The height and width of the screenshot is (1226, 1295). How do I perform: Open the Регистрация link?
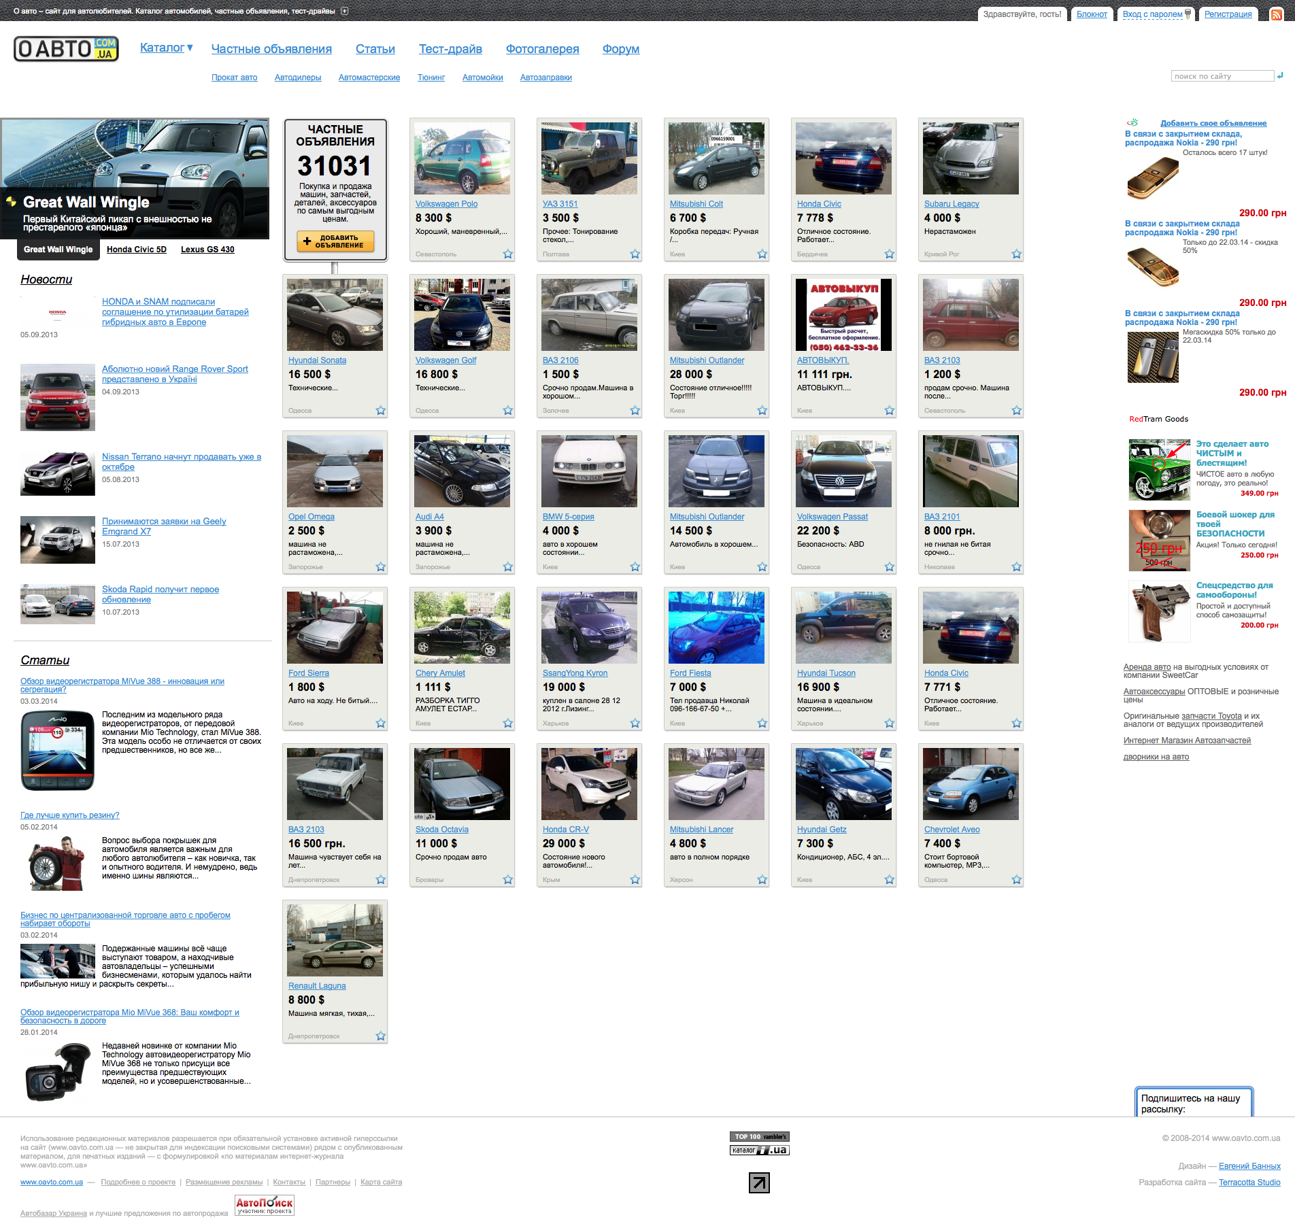click(1228, 14)
